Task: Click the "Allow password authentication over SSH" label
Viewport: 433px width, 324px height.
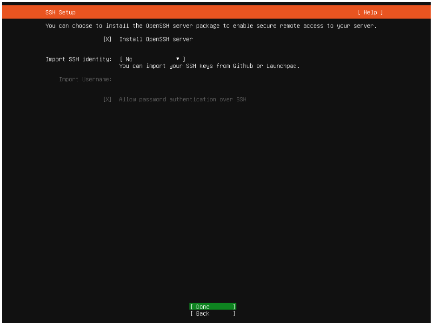Action: click(x=183, y=99)
